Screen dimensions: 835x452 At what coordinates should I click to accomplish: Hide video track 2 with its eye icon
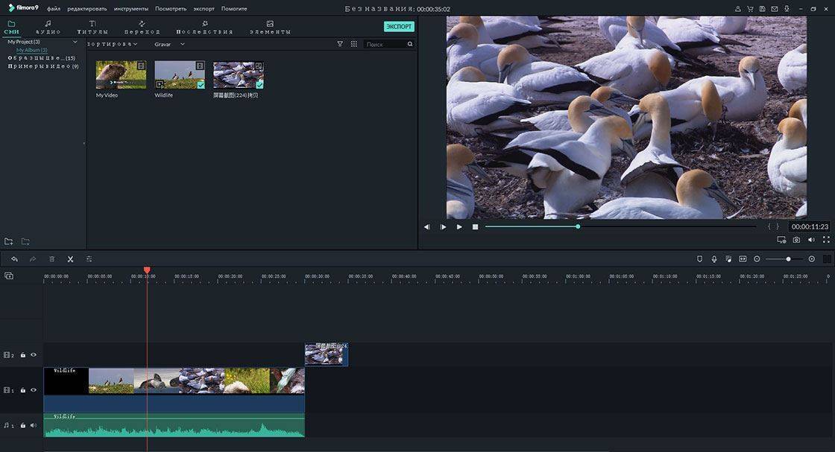[34, 355]
